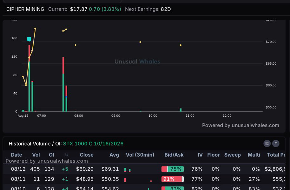Screen dimensions: 290x190
Task: Click the yellow price point near 11:00
Action: click(x=181, y=45)
